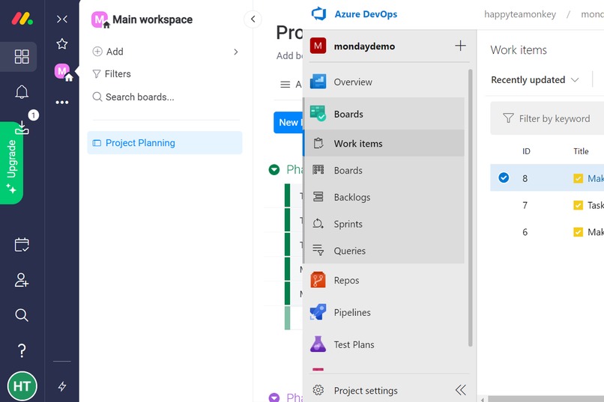The image size is (604, 402).
Task: Open the monday.com logo home
Action: coord(22,19)
